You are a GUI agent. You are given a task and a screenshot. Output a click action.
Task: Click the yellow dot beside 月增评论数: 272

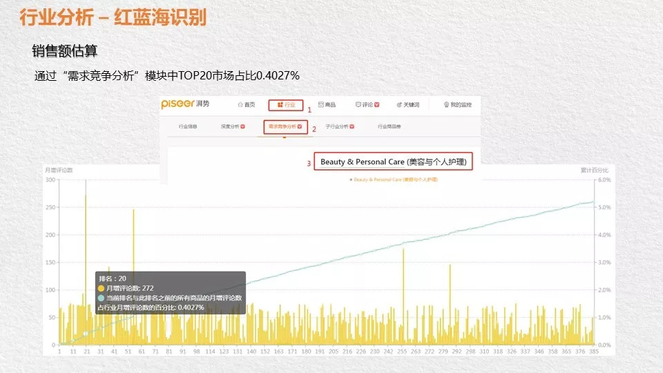(x=101, y=289)
